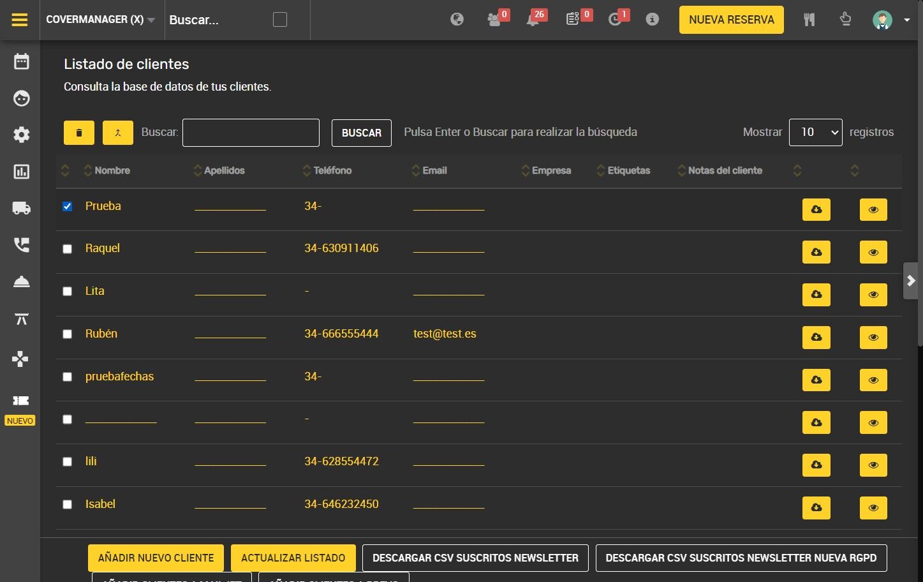Tick the checkbox next to top Buscar field

(x=280, y=20)
